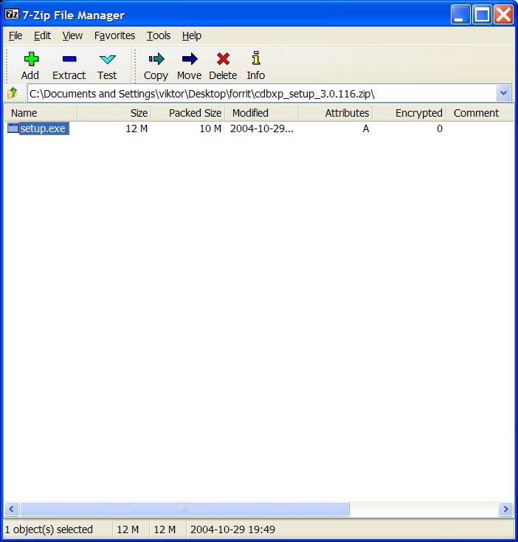
Task: Go up one folder level
Action: [x=13, y=94]
